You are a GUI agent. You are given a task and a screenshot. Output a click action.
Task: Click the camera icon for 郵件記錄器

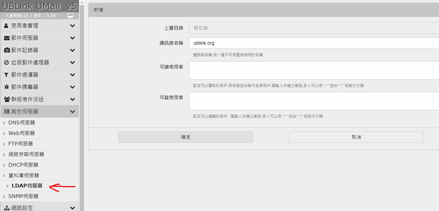(6, 50)
